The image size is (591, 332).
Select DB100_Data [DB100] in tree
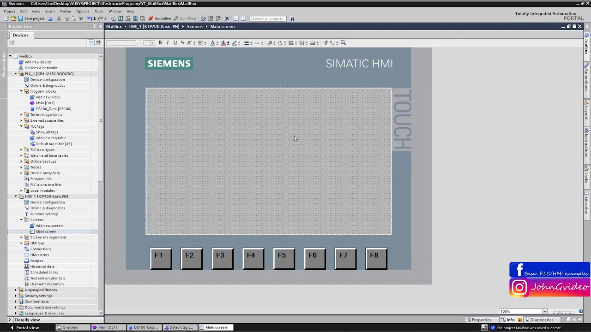[x=53, y=109]
